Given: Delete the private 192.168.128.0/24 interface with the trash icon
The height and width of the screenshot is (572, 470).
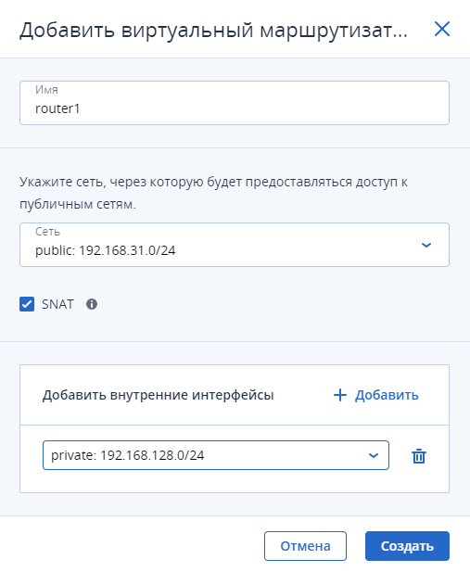Looking at the screenshot, I should 418,455.
